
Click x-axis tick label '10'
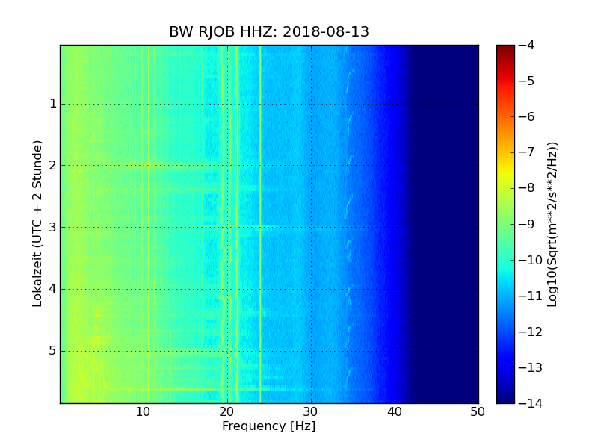click(143, 412)
